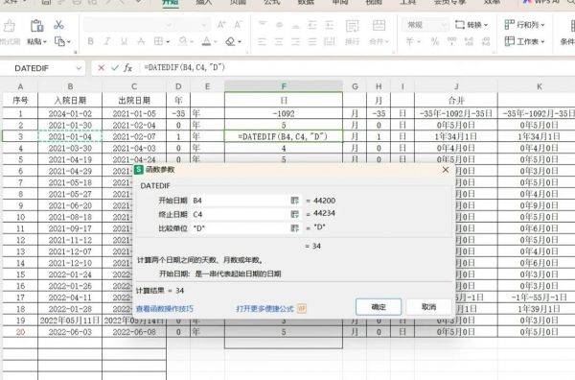Click the Cut scissors icon
The image size is (575, 380).
point(58,25)
